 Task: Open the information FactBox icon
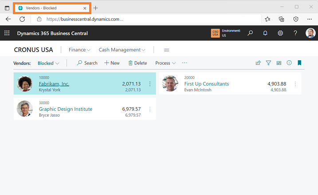click(289, 63)
